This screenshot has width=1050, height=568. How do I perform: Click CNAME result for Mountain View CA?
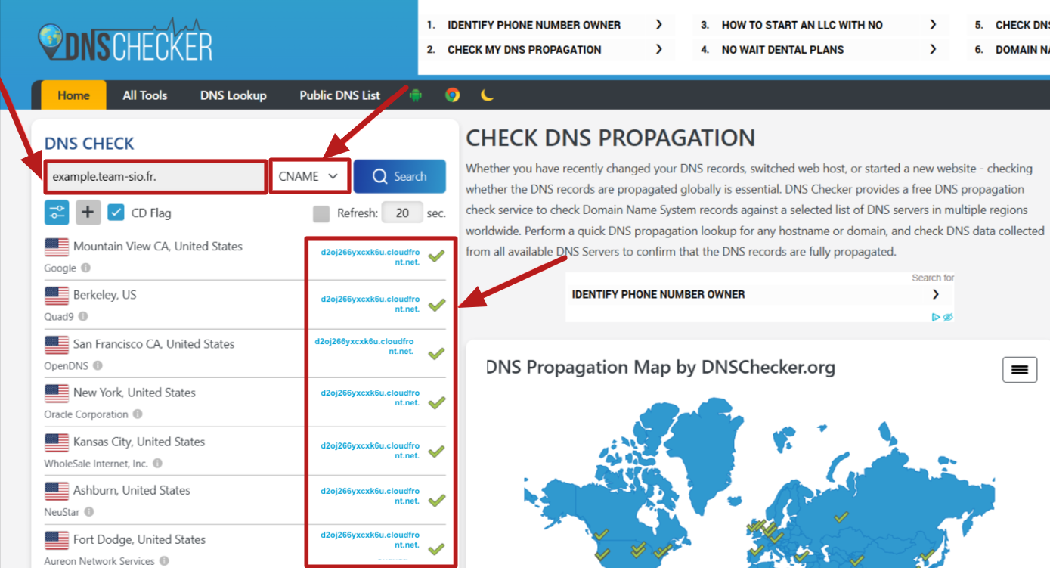(x=370, y=256)
